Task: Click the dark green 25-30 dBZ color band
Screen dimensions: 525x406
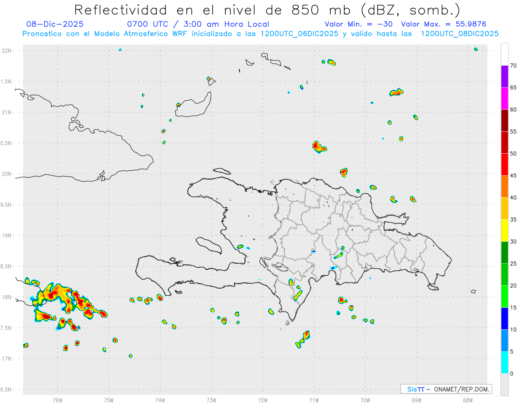Action: click(504, 253)
